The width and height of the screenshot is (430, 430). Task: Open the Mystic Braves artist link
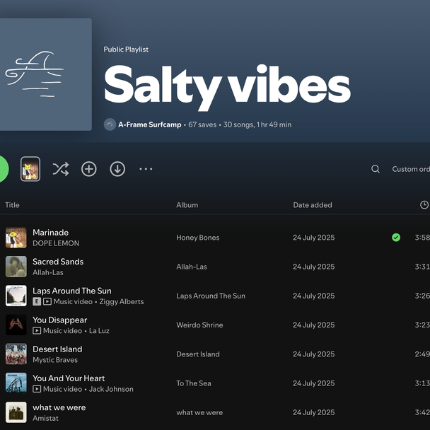(x=55, y=360)
